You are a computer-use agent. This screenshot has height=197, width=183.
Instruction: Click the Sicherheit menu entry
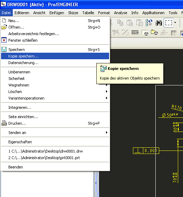pyautogui.click(x=55, y=79)
